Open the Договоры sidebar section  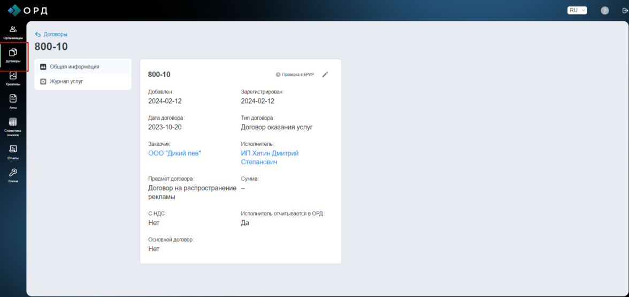13,57
